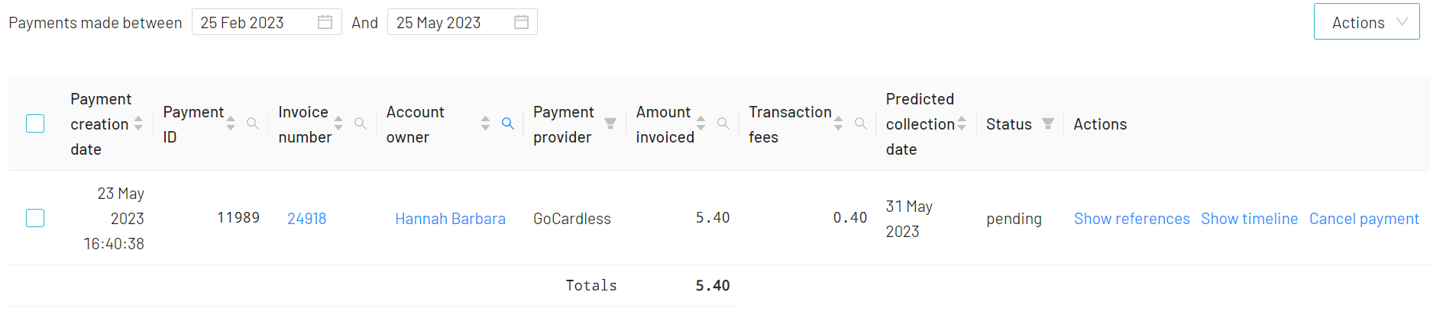Tick checkbox for payment 11989 row
This screenshot has width=1430, height=311.
click(35, 218)
